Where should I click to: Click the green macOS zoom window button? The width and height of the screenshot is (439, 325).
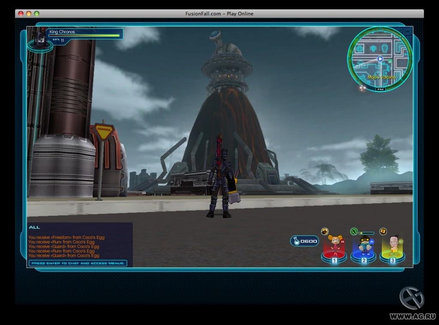(x=36, y=14)
